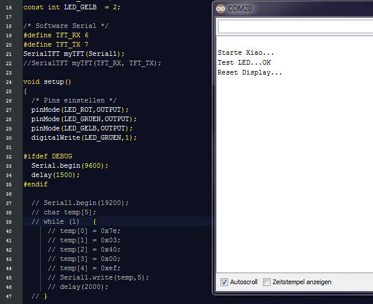Click the 'void setup()' code line
The height and width of the screenshot is (304, 373).
(47, 82)
